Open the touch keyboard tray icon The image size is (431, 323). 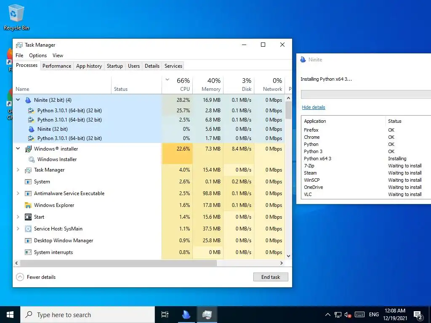[359, 315]
